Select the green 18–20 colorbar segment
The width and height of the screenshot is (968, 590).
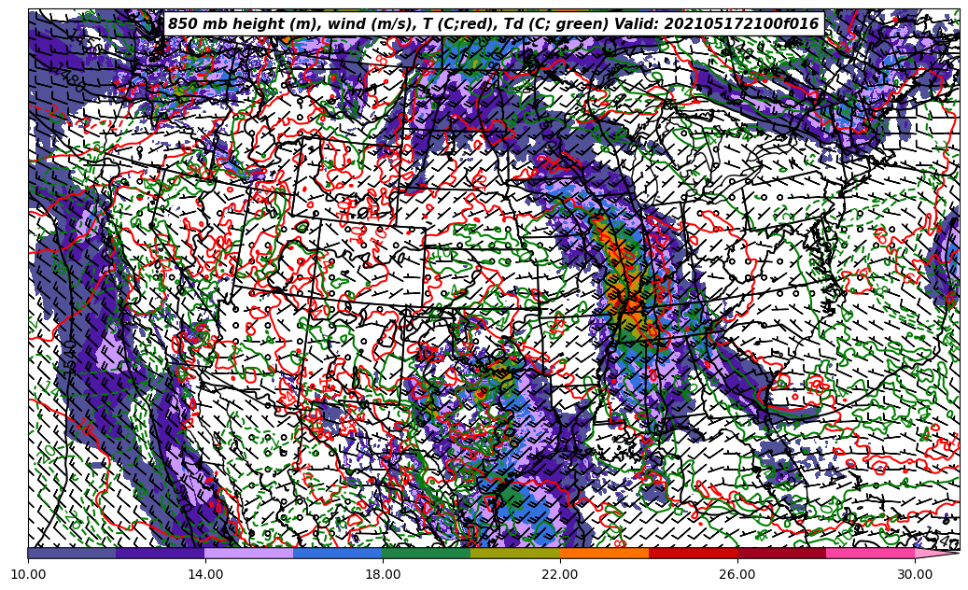click(x=427, y=553)
